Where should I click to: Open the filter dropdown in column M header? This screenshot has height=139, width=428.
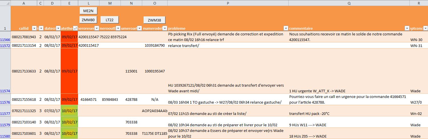pos(118,28)
